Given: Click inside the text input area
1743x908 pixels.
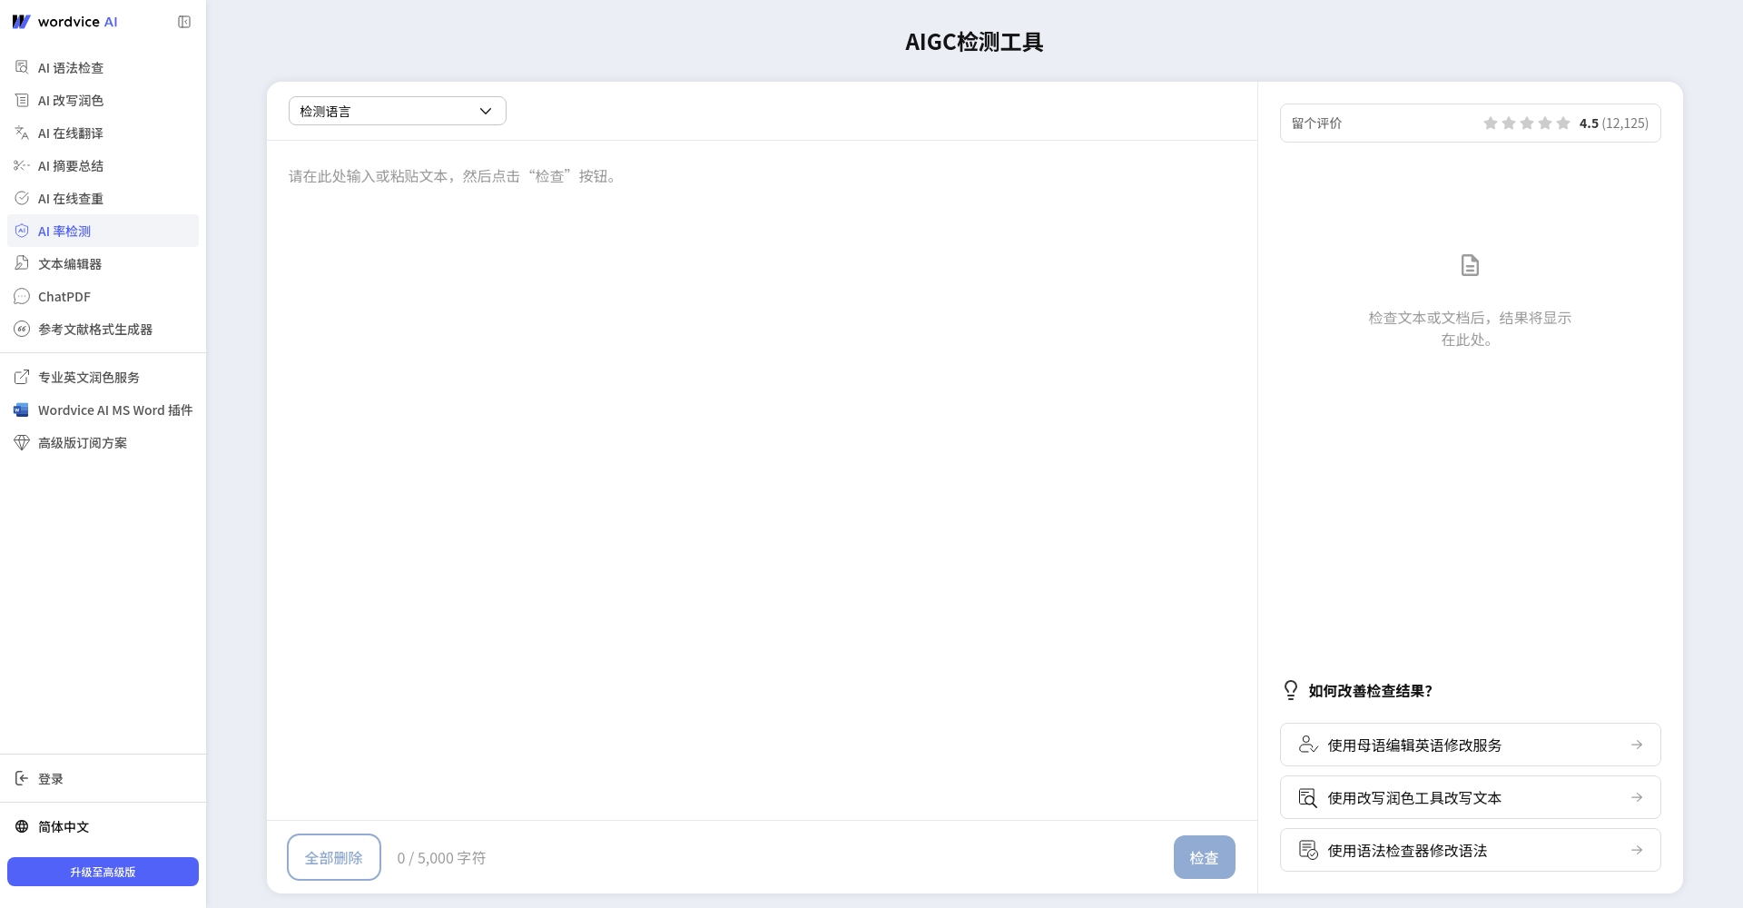Looking at the screenshot, I should (x=761, y=363).
